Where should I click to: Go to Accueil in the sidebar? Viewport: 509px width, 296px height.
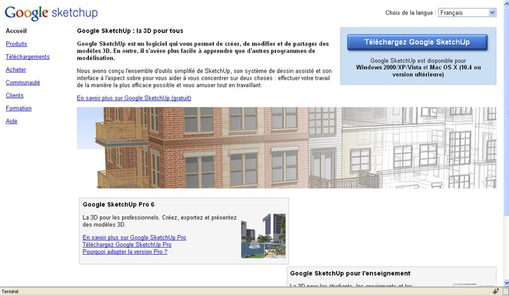point(17,31)
